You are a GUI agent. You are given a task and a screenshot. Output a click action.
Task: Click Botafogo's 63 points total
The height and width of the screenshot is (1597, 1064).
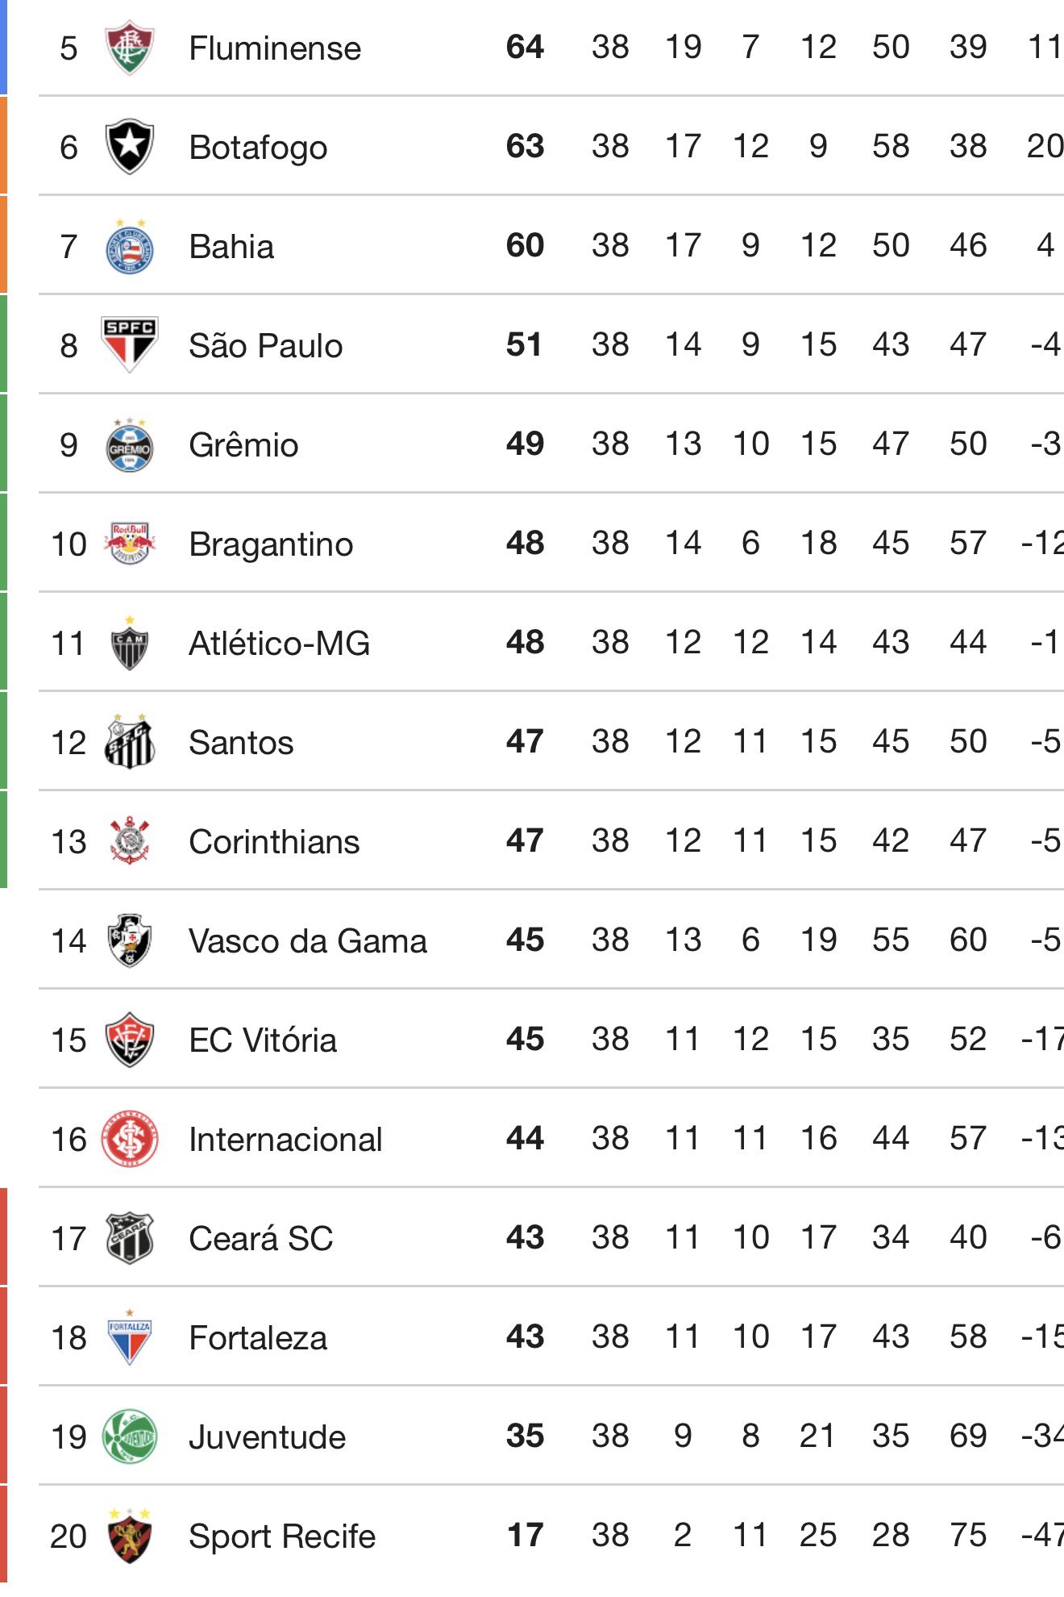[525, 147]
